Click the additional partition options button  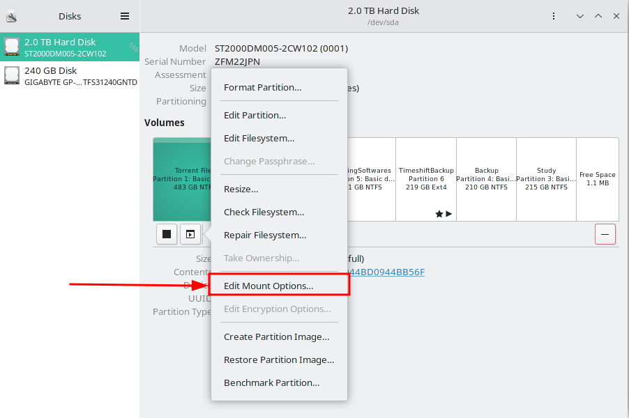(190, 234)
